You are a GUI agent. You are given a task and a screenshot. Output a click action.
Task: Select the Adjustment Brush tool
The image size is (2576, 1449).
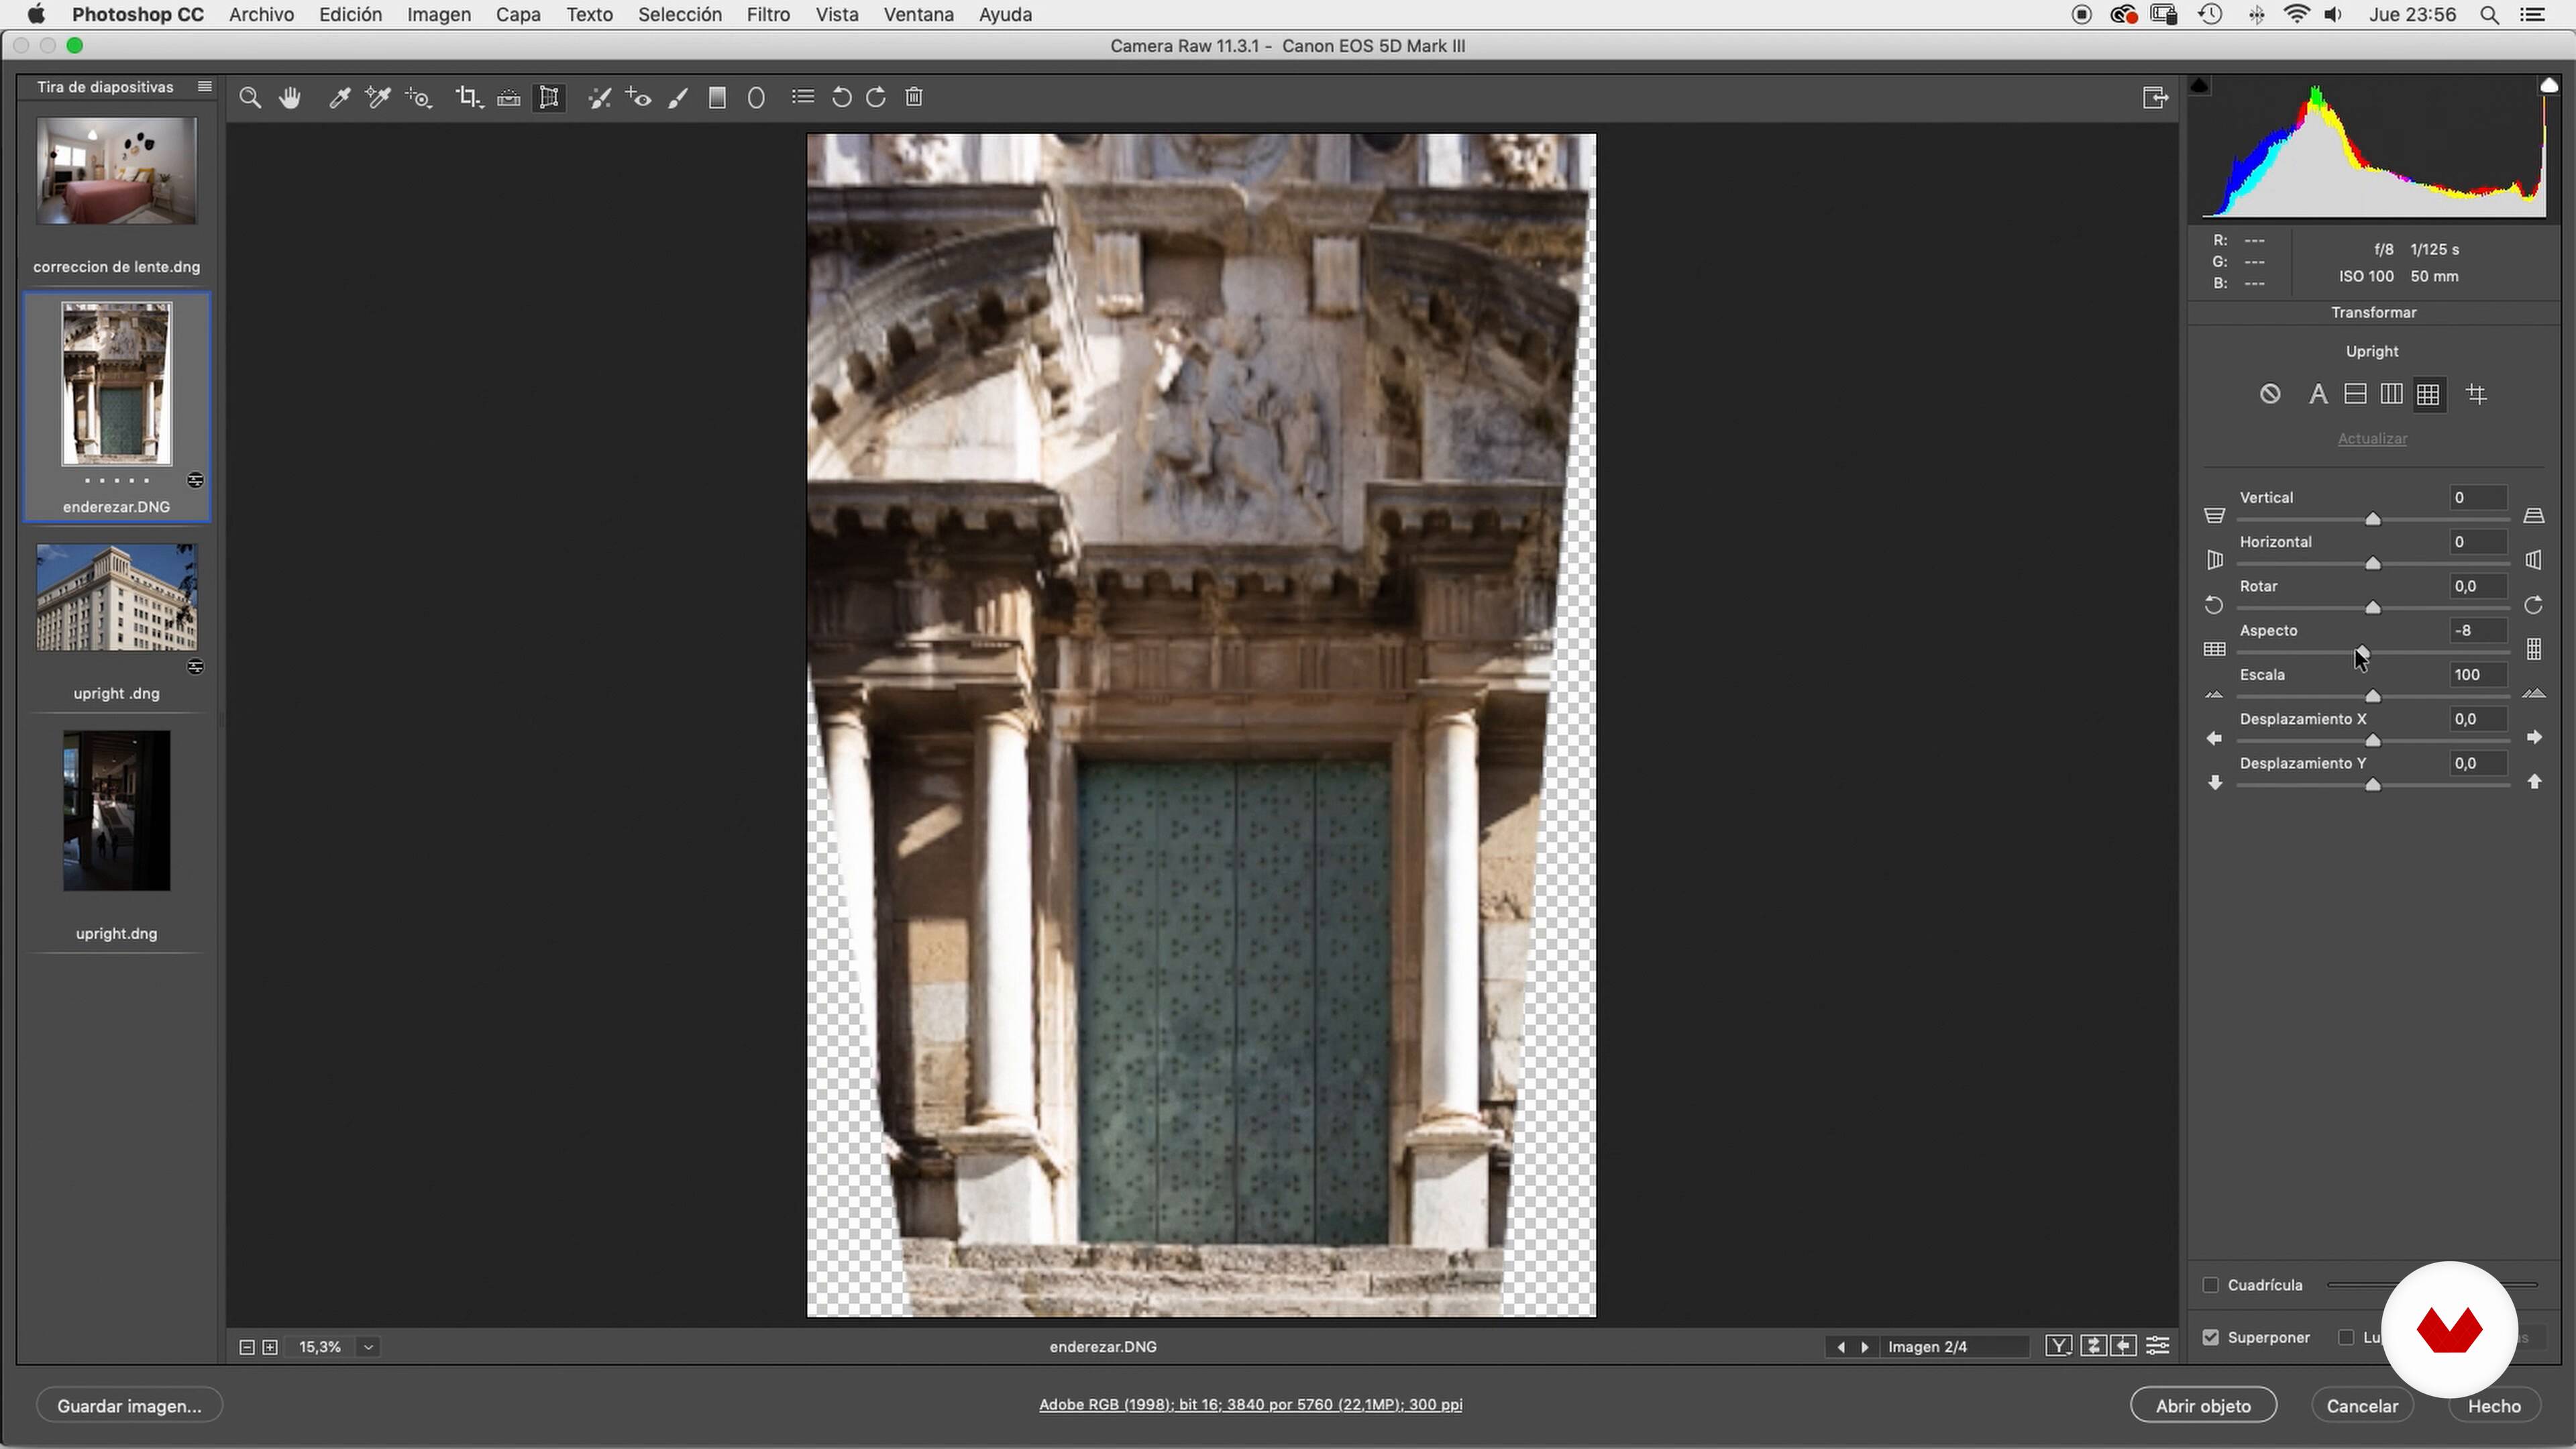(679, 98)
